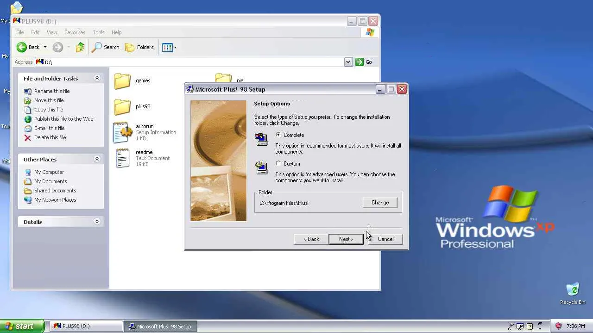Switch to PLUS98 (D:) taskbar button
The width and height of the screenshot is (593, 333).
86,326
